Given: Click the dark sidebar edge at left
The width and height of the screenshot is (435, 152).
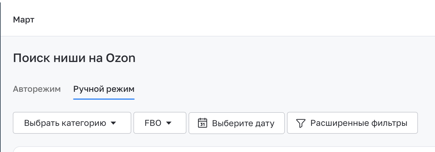Looking at the screenshot, I should [0, 76].
